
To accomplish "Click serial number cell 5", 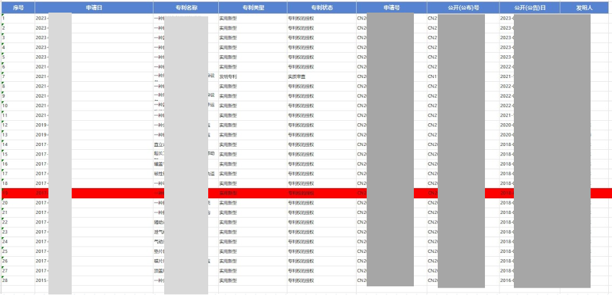I will pos(18,57).
